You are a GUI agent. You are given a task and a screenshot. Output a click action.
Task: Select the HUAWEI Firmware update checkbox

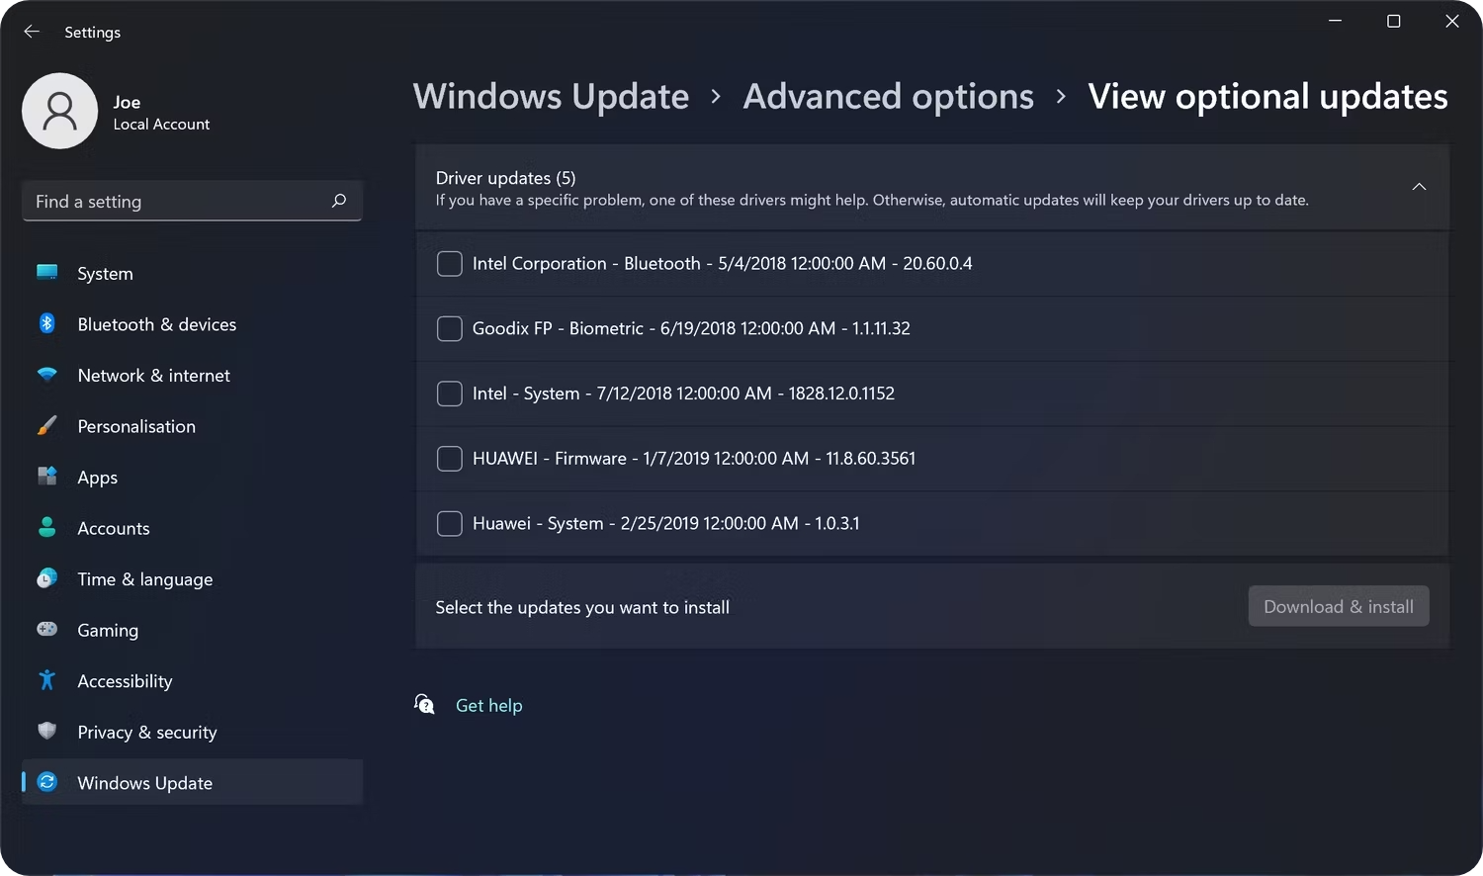[x=450, y=459]
